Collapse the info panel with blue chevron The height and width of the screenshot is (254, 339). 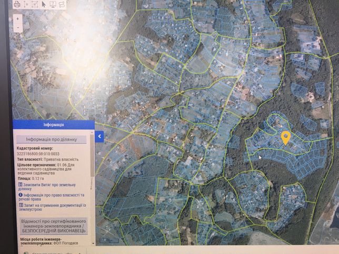pyautogui.click(x=99, y=136)
